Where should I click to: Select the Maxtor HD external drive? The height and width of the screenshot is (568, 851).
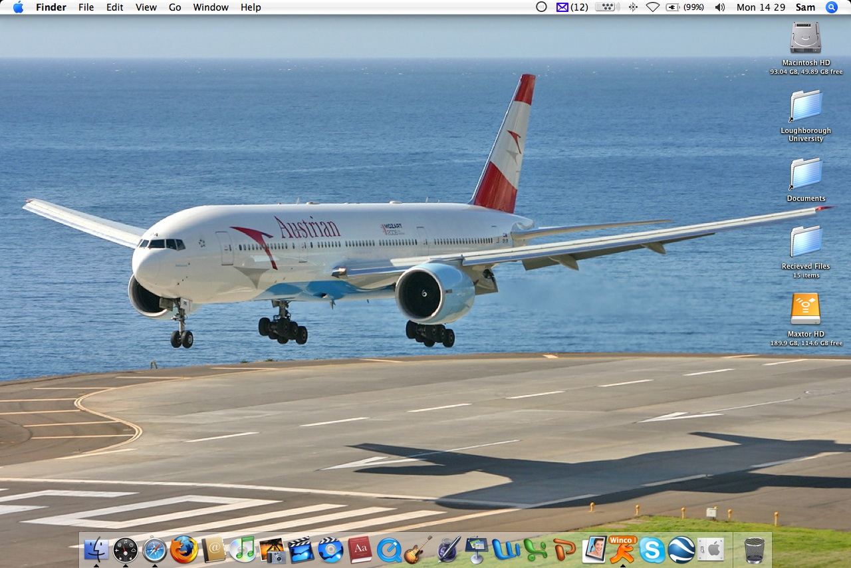(x=805, y=310)
